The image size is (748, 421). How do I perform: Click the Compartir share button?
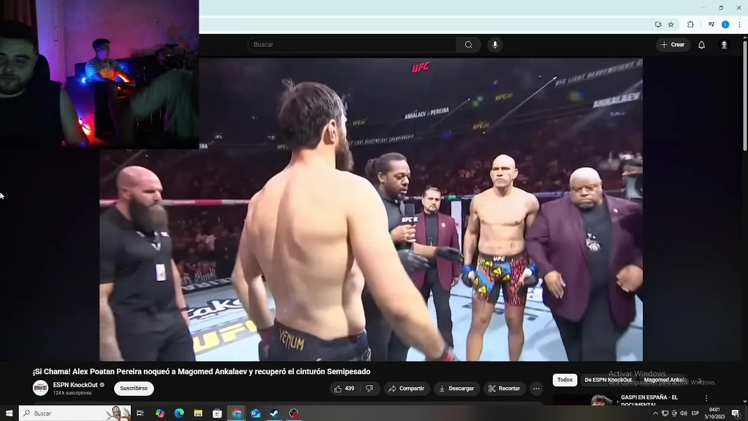[x=407, y=388]
